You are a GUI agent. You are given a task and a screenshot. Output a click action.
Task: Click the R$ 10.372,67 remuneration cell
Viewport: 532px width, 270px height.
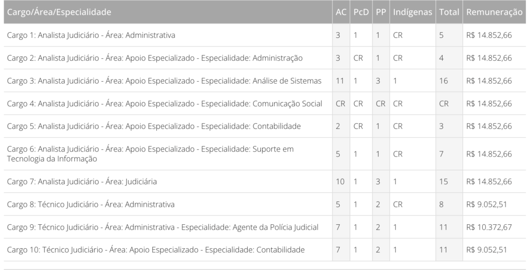point(489,227)
